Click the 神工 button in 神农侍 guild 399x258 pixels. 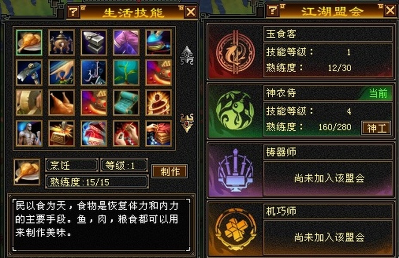point(376,128)
